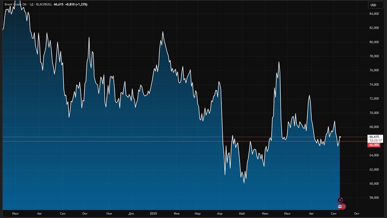Click the last price dot on chart line
This screenshot has height=218, width=387.
click(x=340, y=137)
